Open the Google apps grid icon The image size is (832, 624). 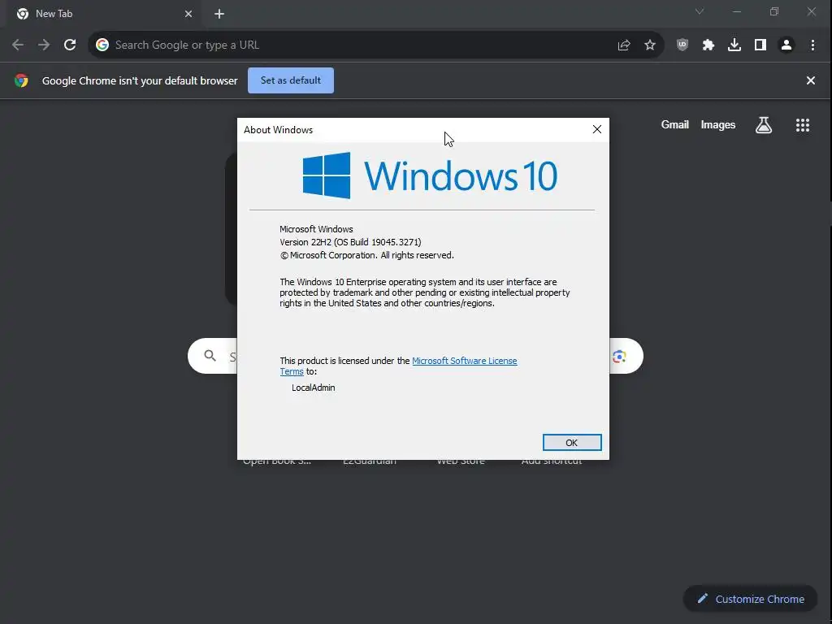pyautogui.click(x=802, y=125)
